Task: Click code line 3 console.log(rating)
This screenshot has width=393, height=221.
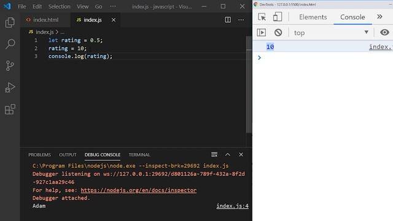Action: point(80,56)
